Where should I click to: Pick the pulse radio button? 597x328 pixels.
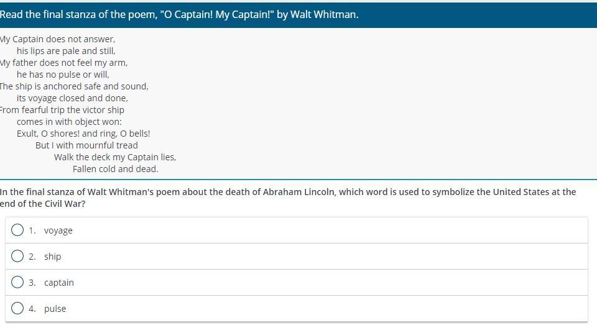tap(17, 309)
